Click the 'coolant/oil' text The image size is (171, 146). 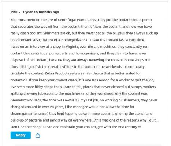19,80
